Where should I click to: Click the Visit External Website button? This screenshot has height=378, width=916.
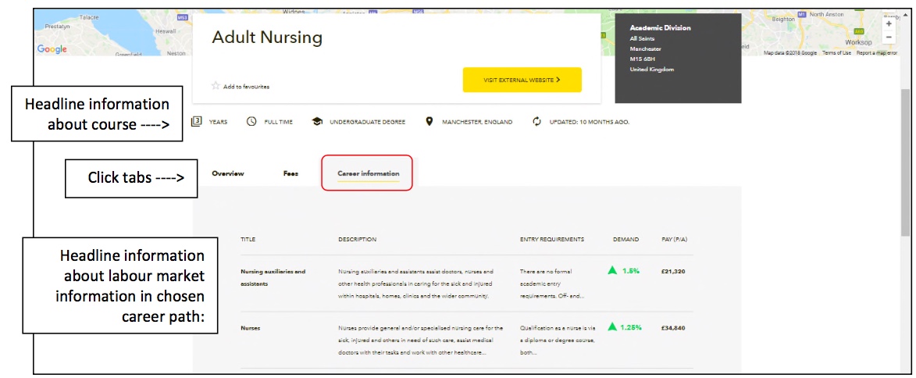pos(522,80)
